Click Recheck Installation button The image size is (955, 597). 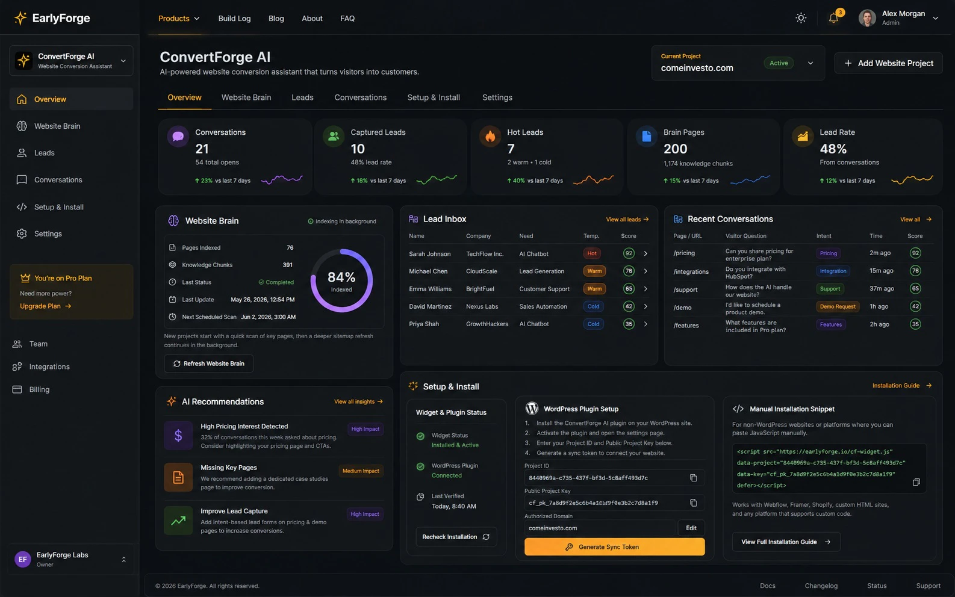456,537
